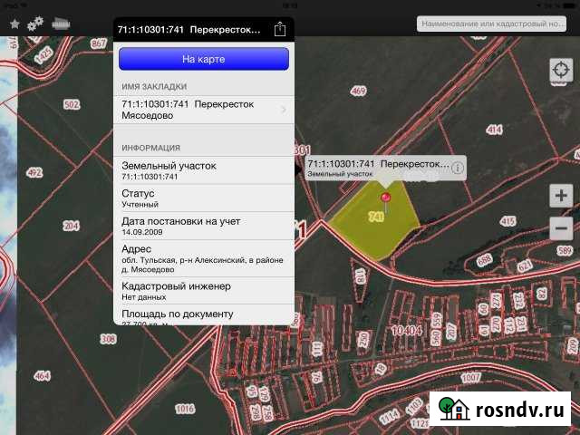Image resolution: width=580 pixels, height=435 pixels.
Task: Center map with the locate crosshair button
Action: click(561, 71)
